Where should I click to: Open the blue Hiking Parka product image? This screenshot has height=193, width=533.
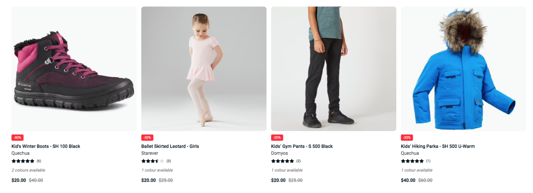(x=463, y=69)
